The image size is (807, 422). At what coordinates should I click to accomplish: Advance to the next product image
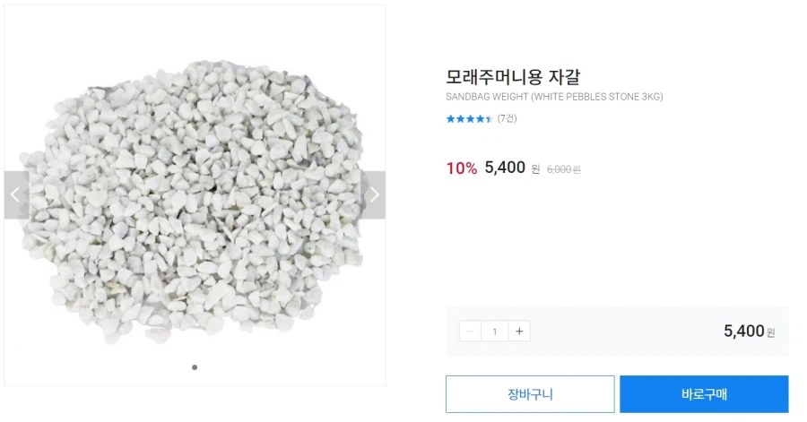point(373,195)
